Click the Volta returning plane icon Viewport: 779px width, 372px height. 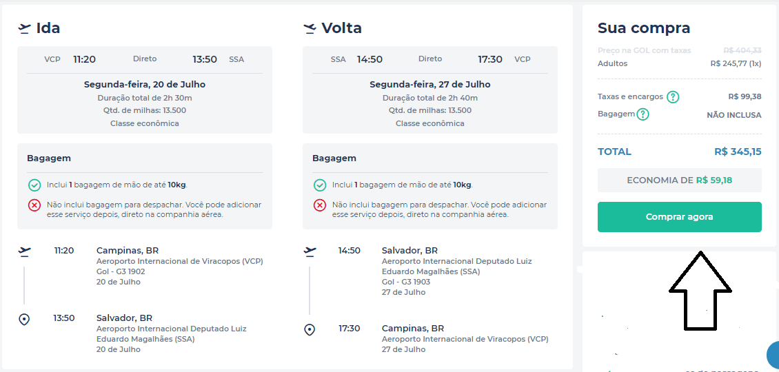click(310, 29)
